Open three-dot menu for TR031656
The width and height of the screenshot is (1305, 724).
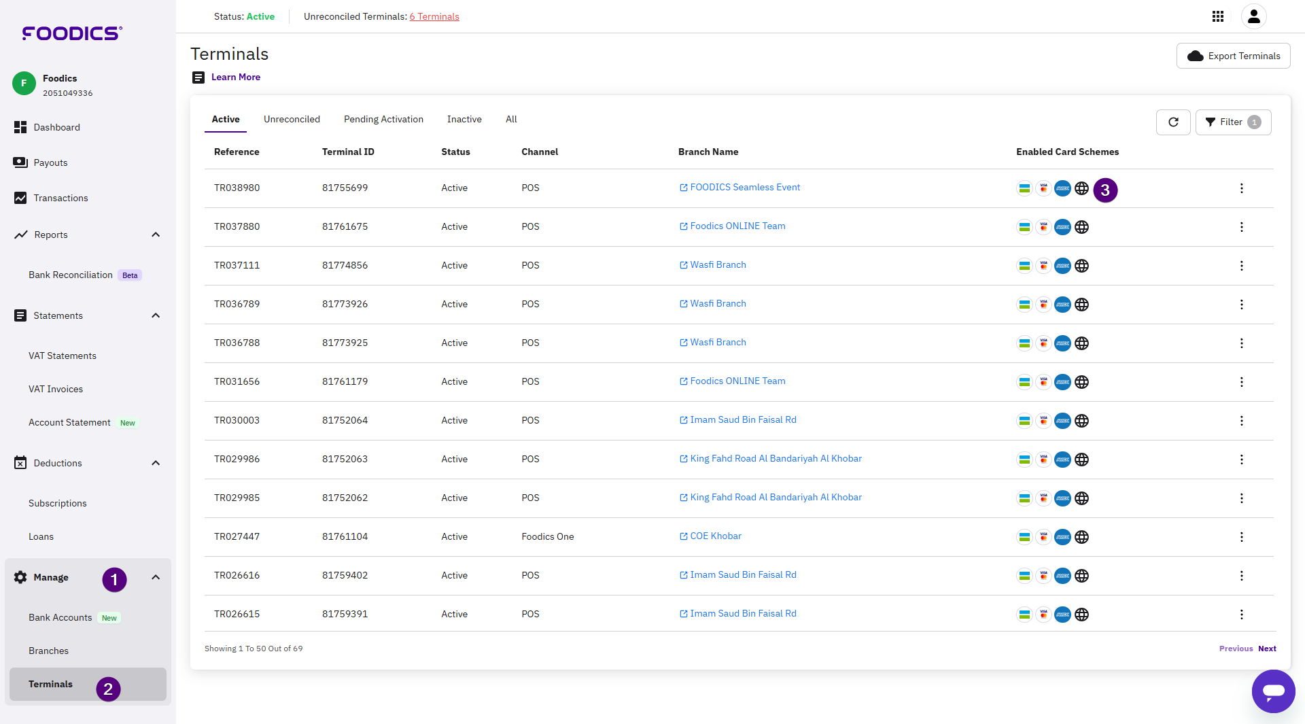click(1241, 382)
